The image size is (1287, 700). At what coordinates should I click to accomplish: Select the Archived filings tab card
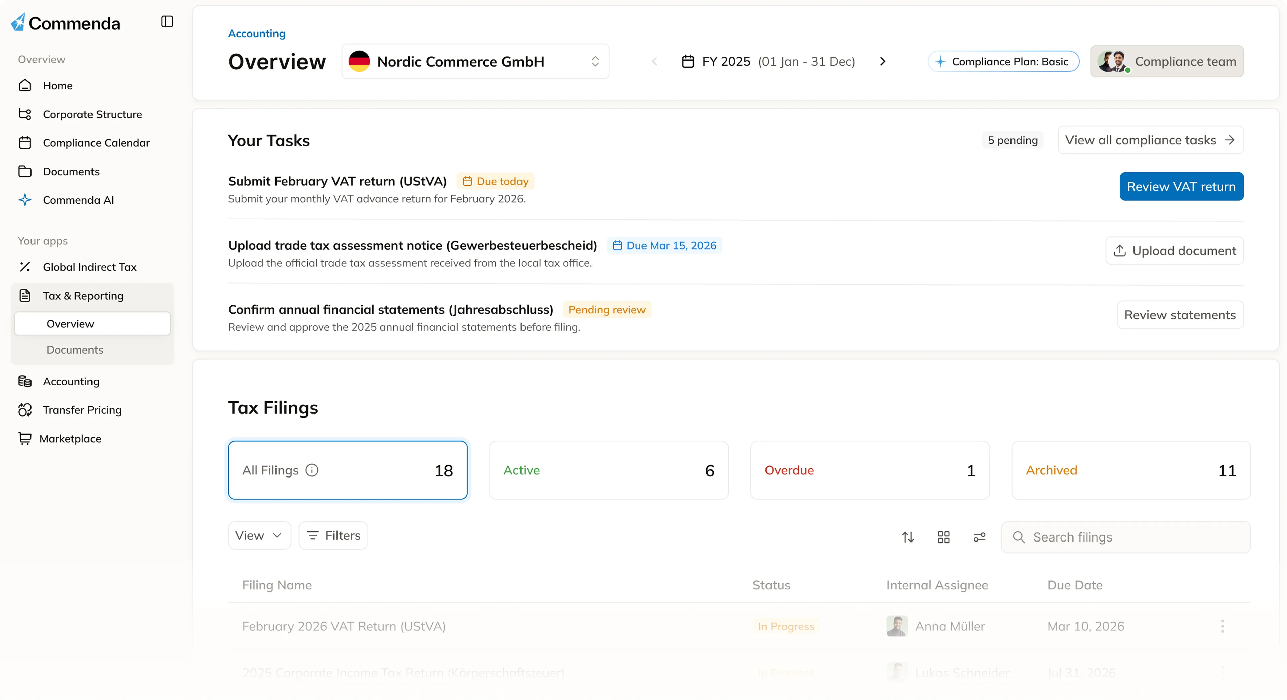pyautogui.click(x=1130, y=470)
